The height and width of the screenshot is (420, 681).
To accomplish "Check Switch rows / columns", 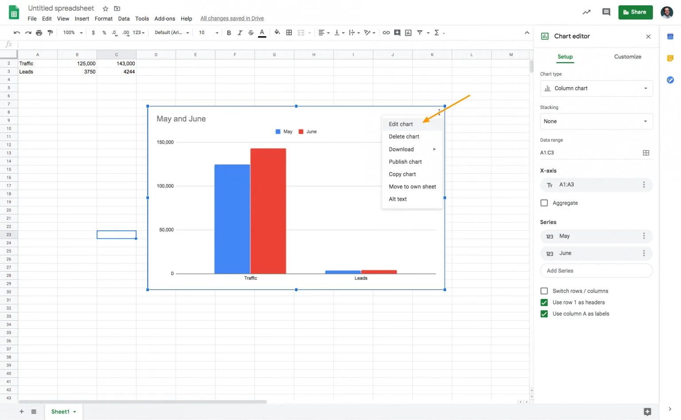I will point(544,291).
